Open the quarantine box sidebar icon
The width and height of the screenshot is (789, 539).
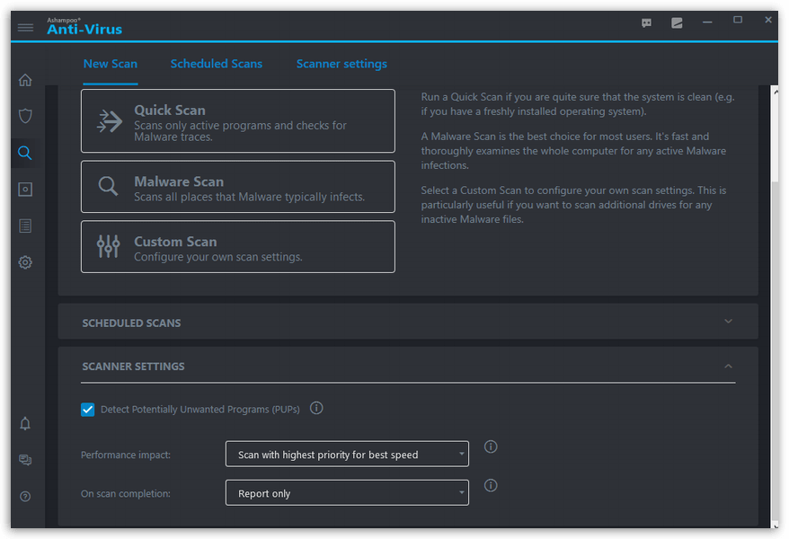[25, 190]
